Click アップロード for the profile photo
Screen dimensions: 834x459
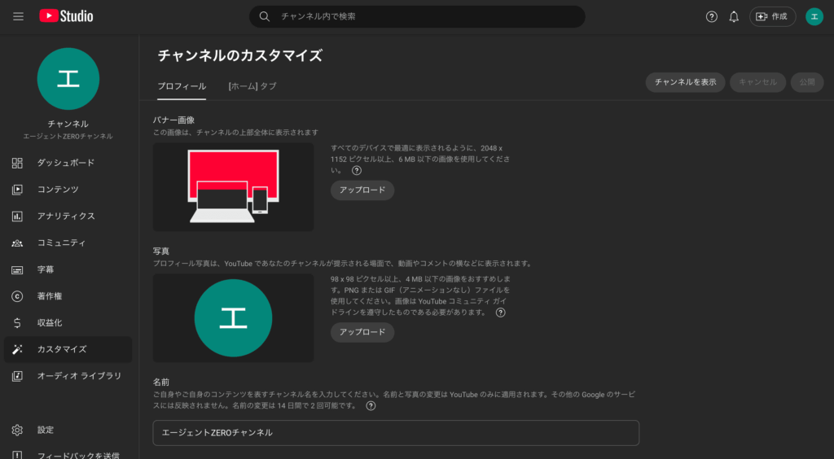pos(362,332)
